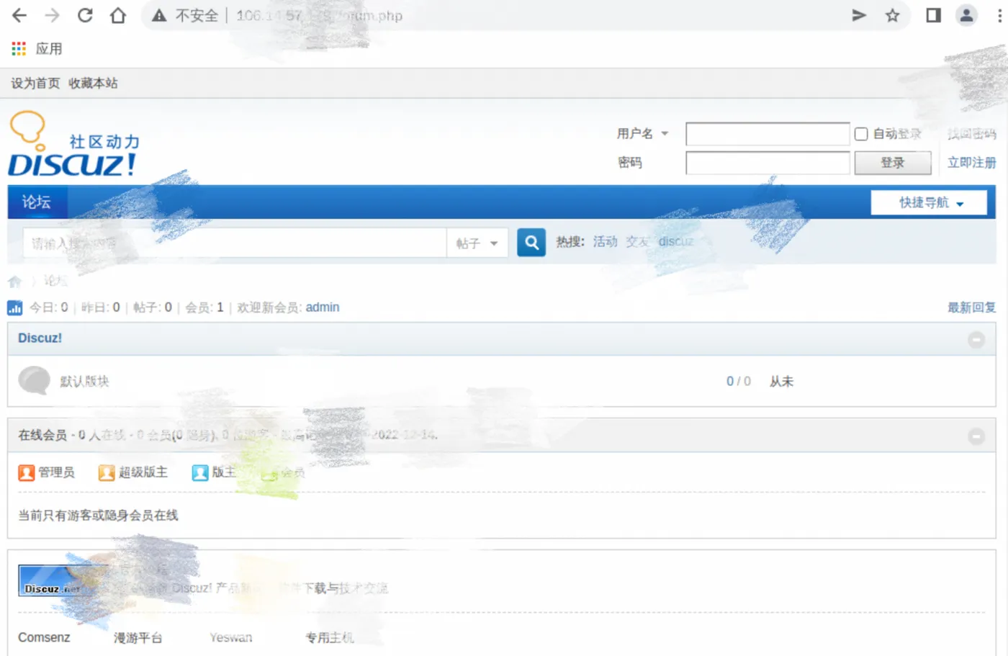Click the 应用 bookmarks bar label
This screenshot has width=1008, height=656.
pyautogui.click(x=49, y=49)
